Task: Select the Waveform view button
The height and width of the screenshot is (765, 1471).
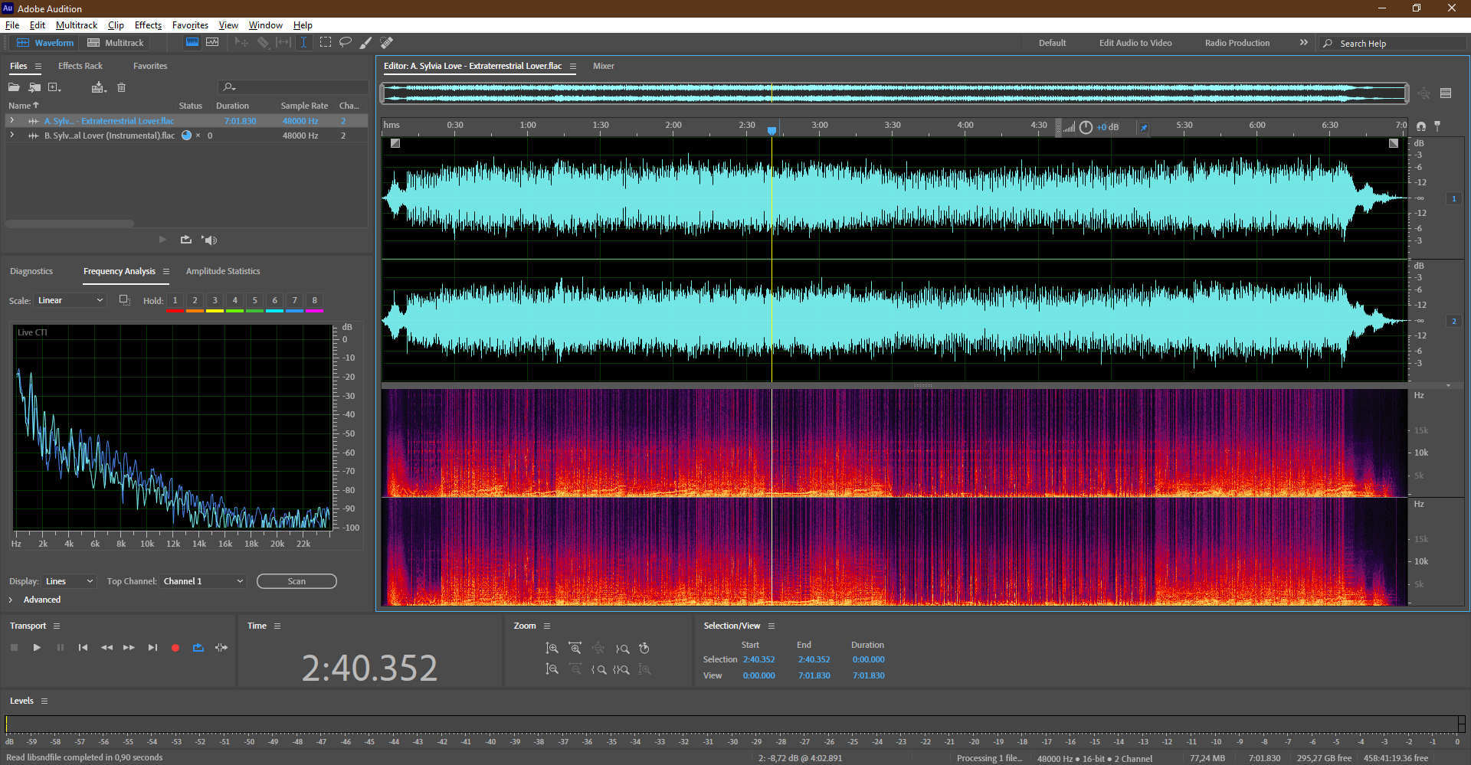Action: [45, 43]
